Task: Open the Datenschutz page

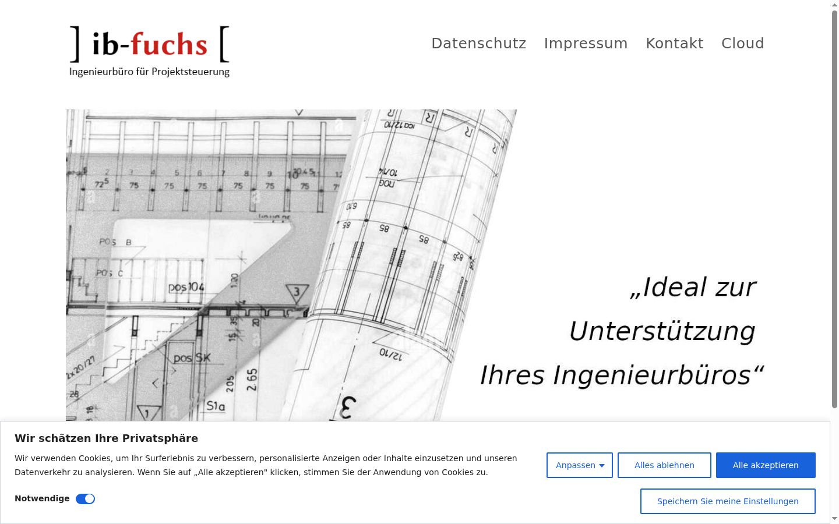Action: 478,43
